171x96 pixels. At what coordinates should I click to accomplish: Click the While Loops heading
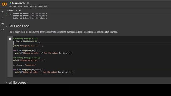click(17, 83)
